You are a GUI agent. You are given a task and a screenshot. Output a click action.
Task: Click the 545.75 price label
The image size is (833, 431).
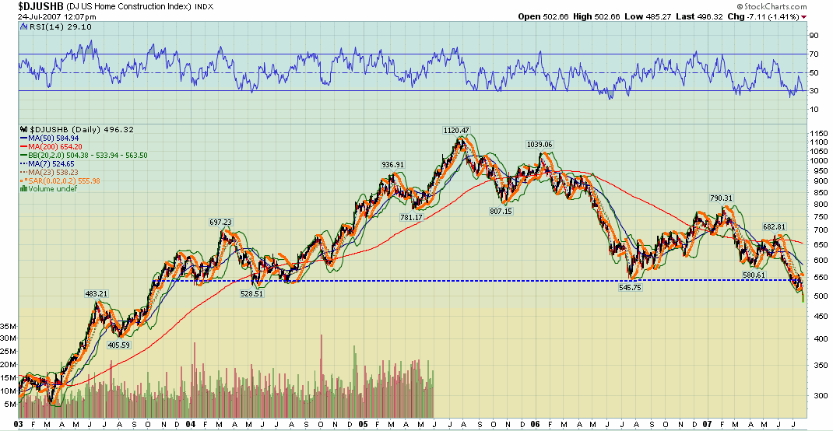click(x=631, y=287)
